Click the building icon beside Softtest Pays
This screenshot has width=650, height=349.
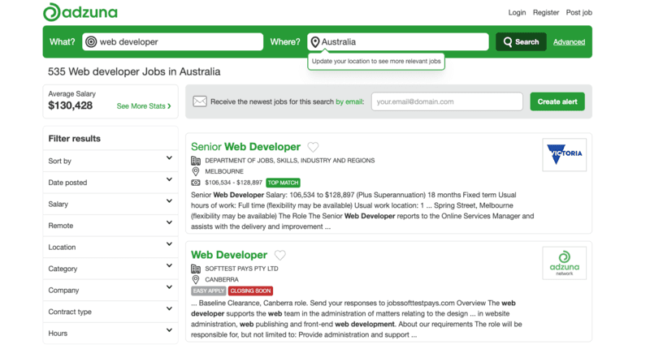pos(196,269)
